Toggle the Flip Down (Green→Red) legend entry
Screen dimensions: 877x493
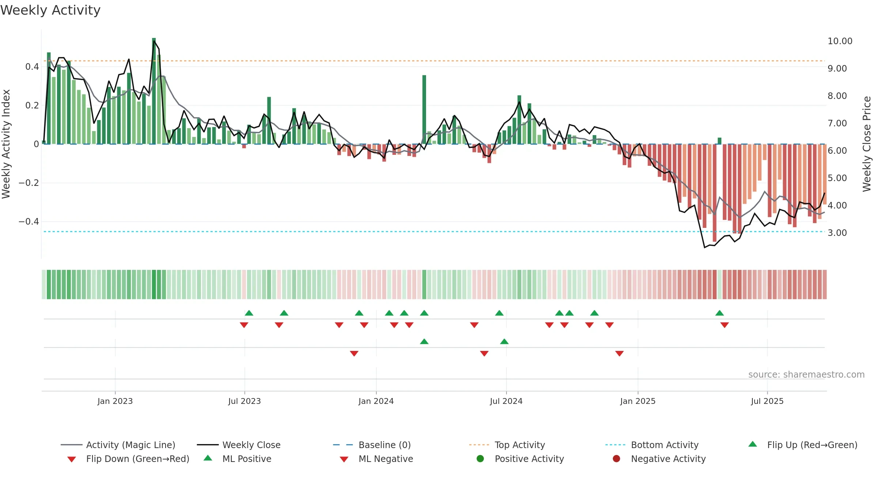point(128,459)
